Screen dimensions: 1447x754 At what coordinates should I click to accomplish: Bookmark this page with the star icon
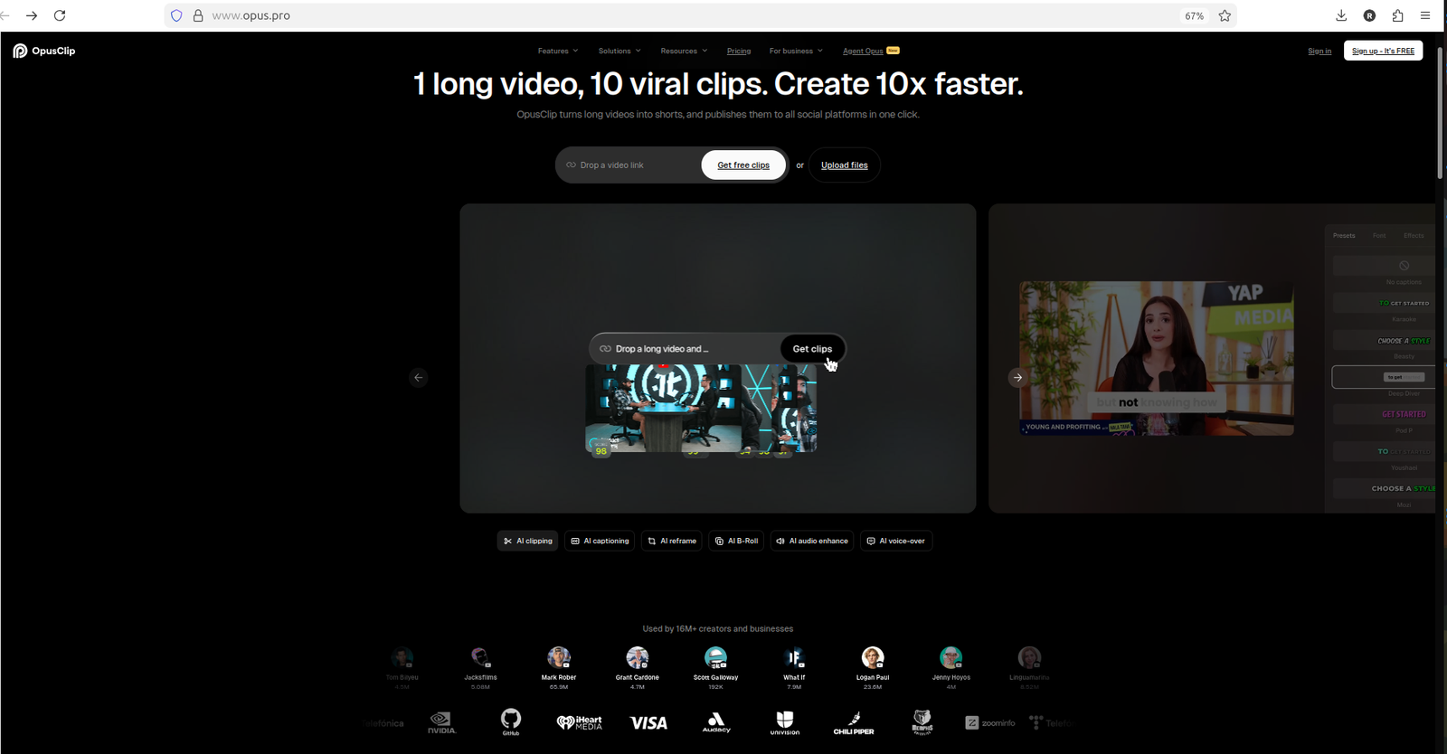[x=1225, y=15]
